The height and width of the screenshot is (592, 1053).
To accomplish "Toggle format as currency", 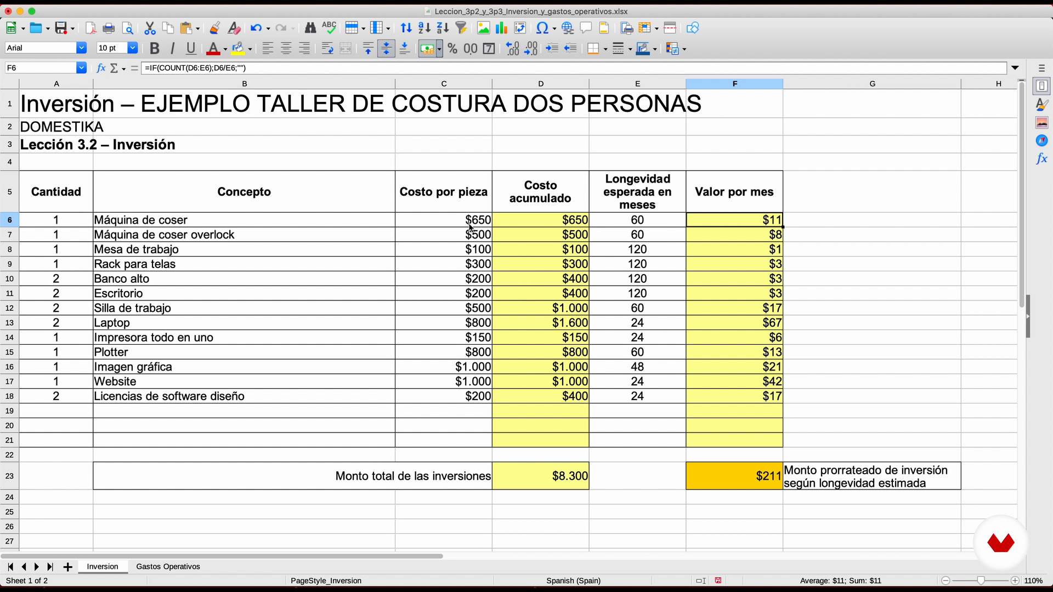I will point(427,49).
